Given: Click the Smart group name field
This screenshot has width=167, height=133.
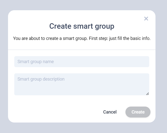Looking at the screenshot, I should 82,62.
